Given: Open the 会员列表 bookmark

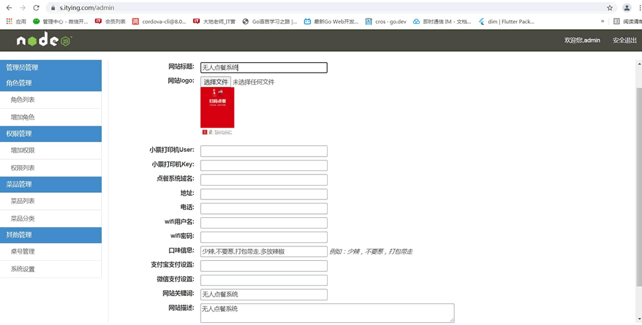Looking at the screenshot, I should (110, 22).
